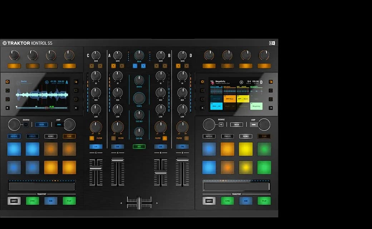Click the left blue button under MAIN knob

(135, 66)
